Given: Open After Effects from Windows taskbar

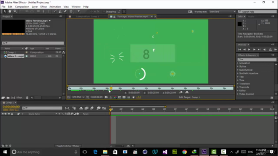Looking at the screenshot, I should pyautogui.click(x=204, y=152).
